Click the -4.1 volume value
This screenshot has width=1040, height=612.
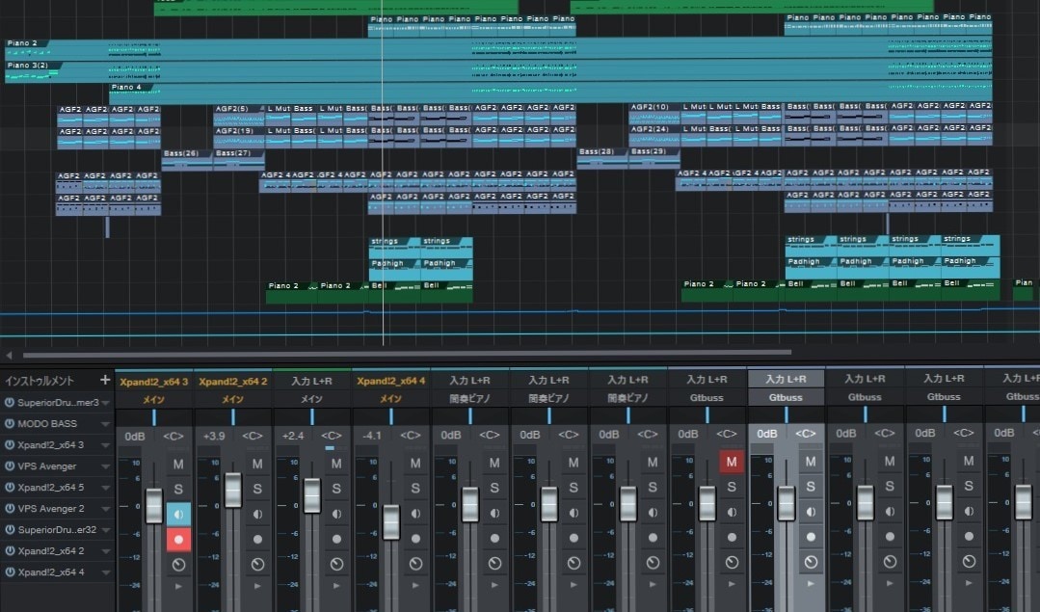372,436
